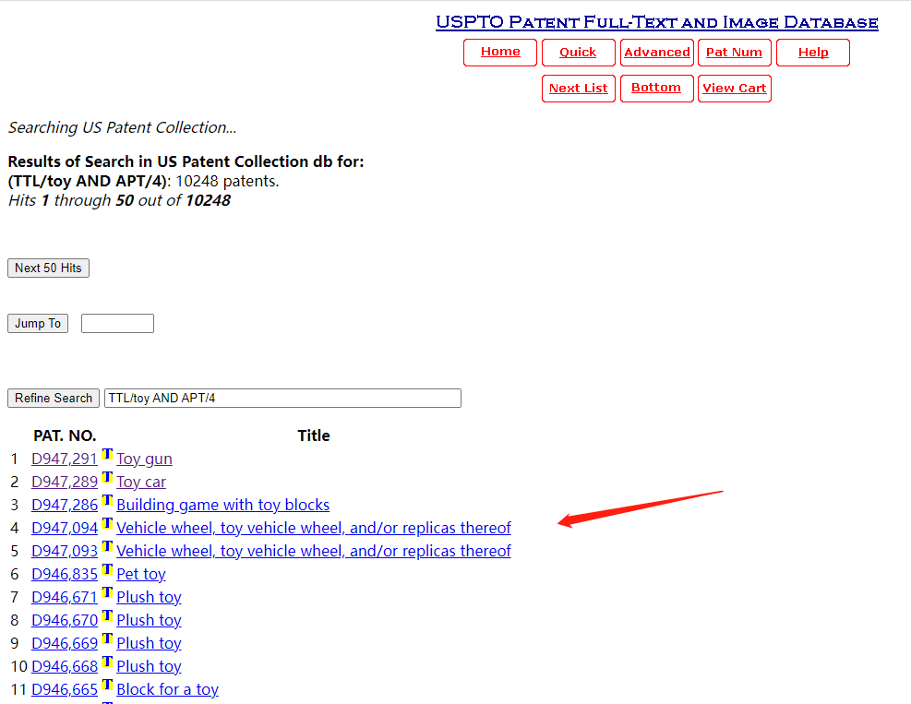Open Block for a toy title
The image size is (911, 704).
coord(167,689)
